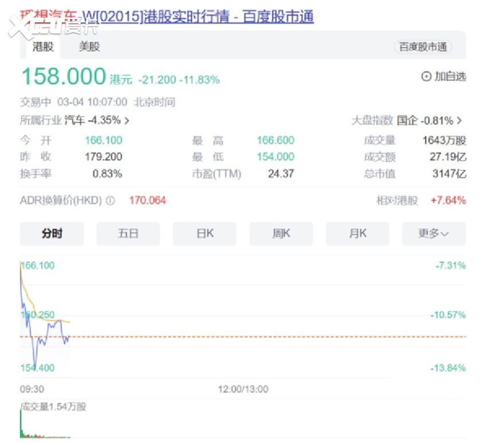Image resolution: width=488 pixels, height=443 pixels.
Task: Click the -10.57% axis label
Action: click(448, 315)
